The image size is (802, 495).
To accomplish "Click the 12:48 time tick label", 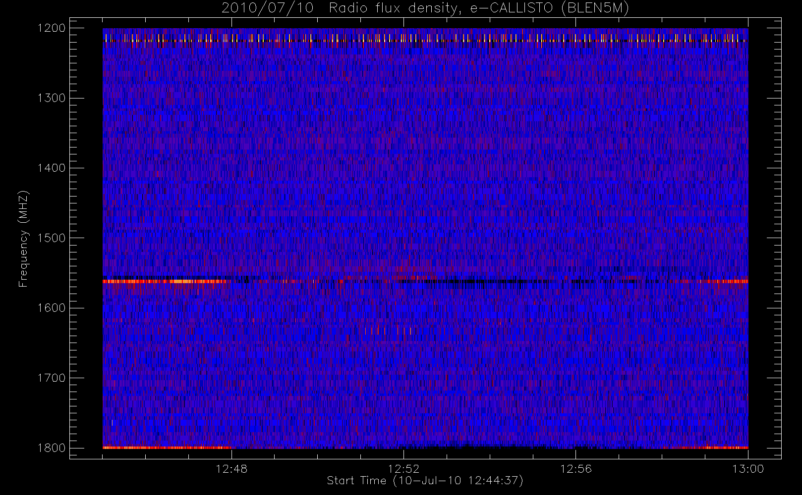I will 231,469.
